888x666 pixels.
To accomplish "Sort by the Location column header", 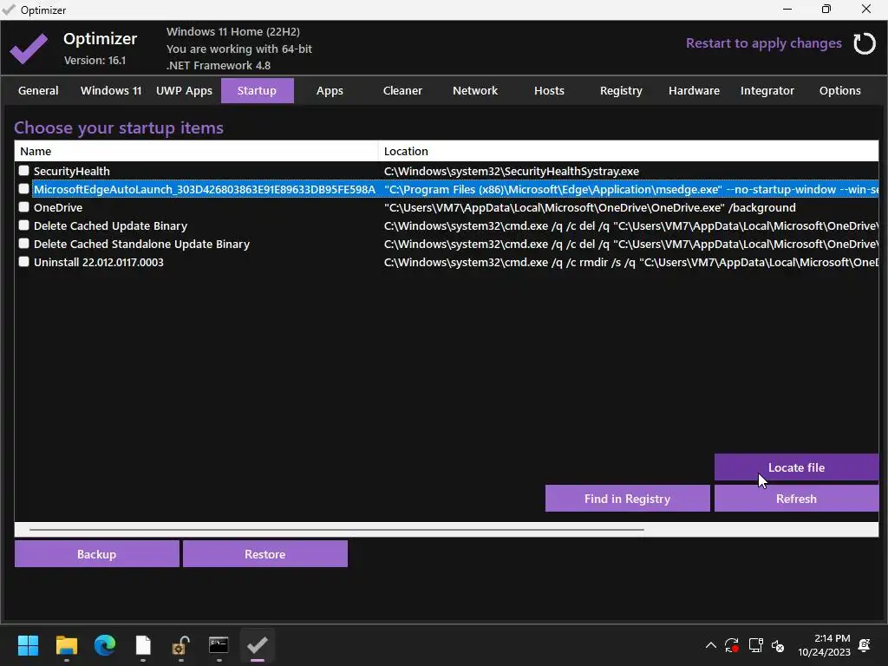I will [x=629, y=151].
